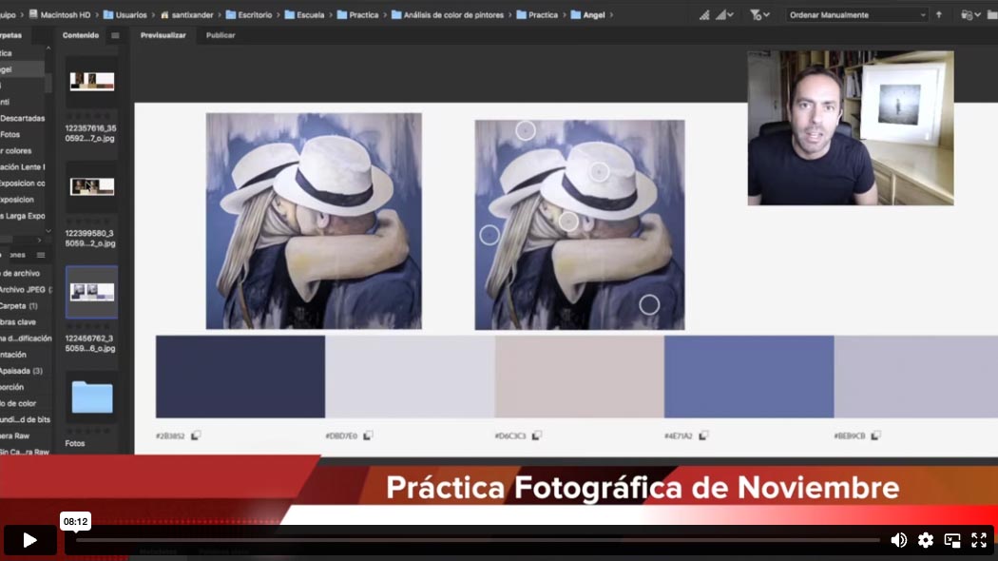The image size is (998, 561).
Task: Play the video
Action: [x=29, y=540]
